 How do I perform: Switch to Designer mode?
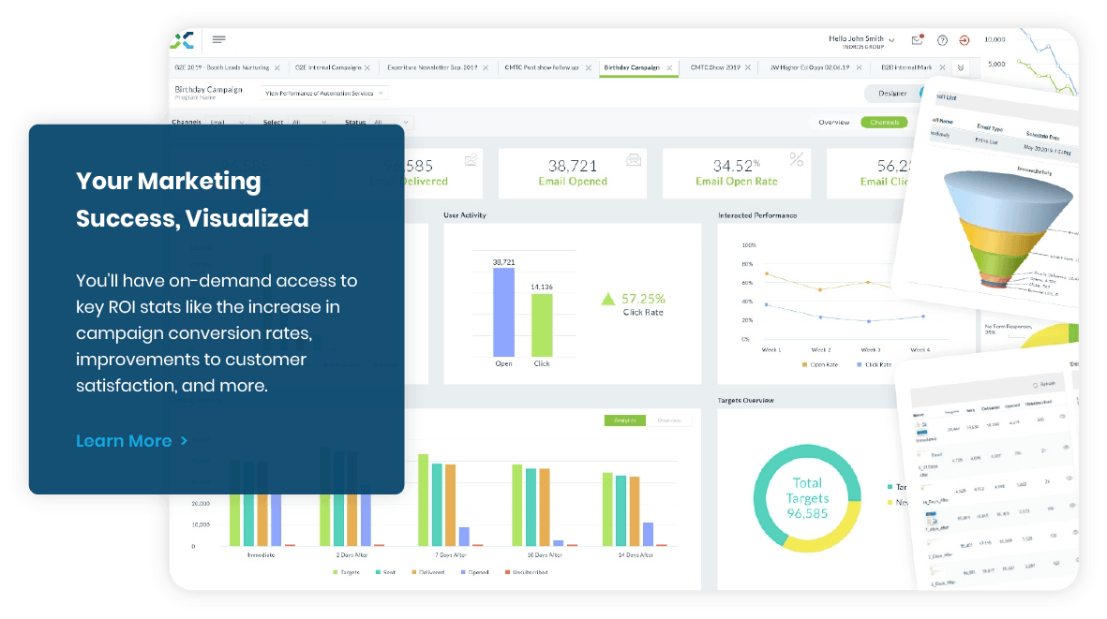[x=893, y=93]
